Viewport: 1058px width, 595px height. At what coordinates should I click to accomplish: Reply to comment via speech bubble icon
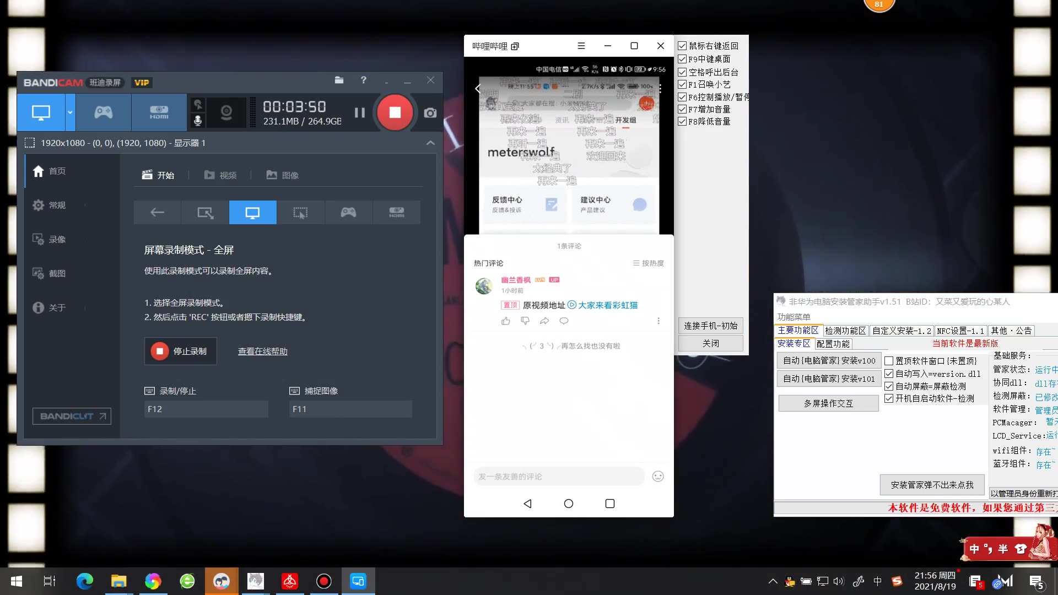tap(564, 321)
